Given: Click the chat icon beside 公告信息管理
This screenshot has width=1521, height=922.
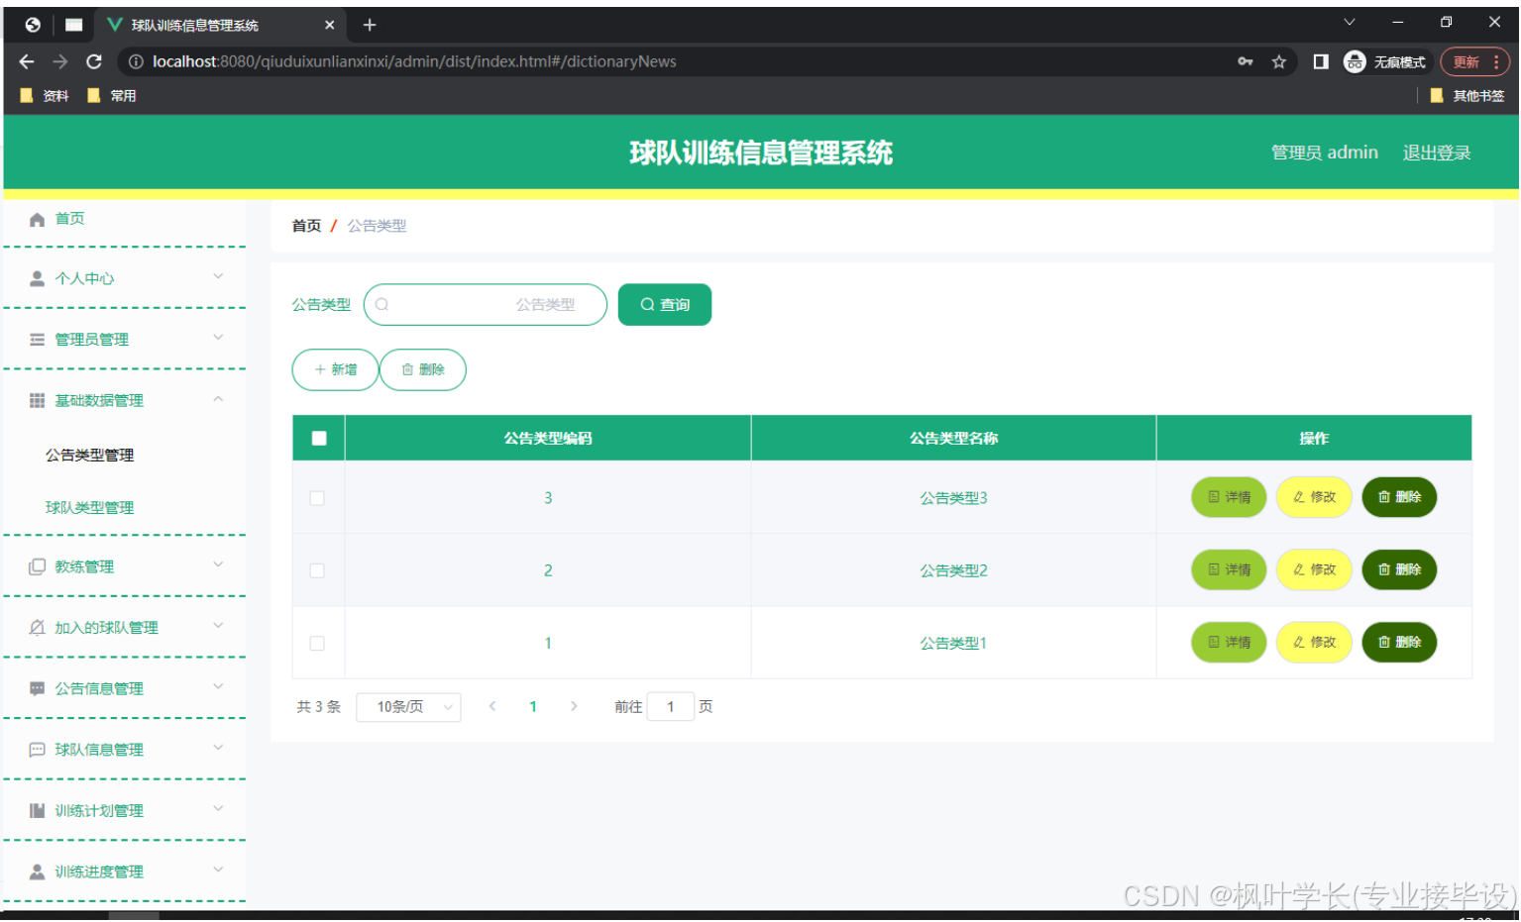Looking at the screenshot, I should click(x=37, y=689).
